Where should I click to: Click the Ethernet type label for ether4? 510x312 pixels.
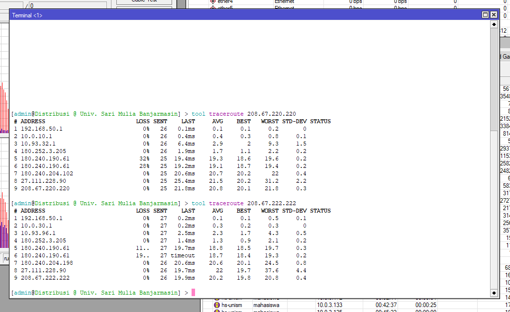[x=284, y=1]
